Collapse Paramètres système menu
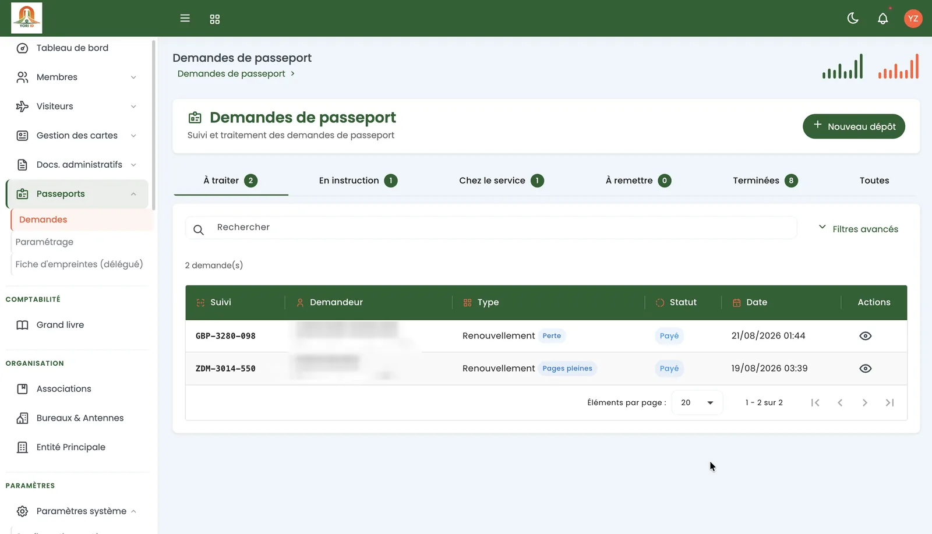 pyautogui.click(x=77, y=511)
